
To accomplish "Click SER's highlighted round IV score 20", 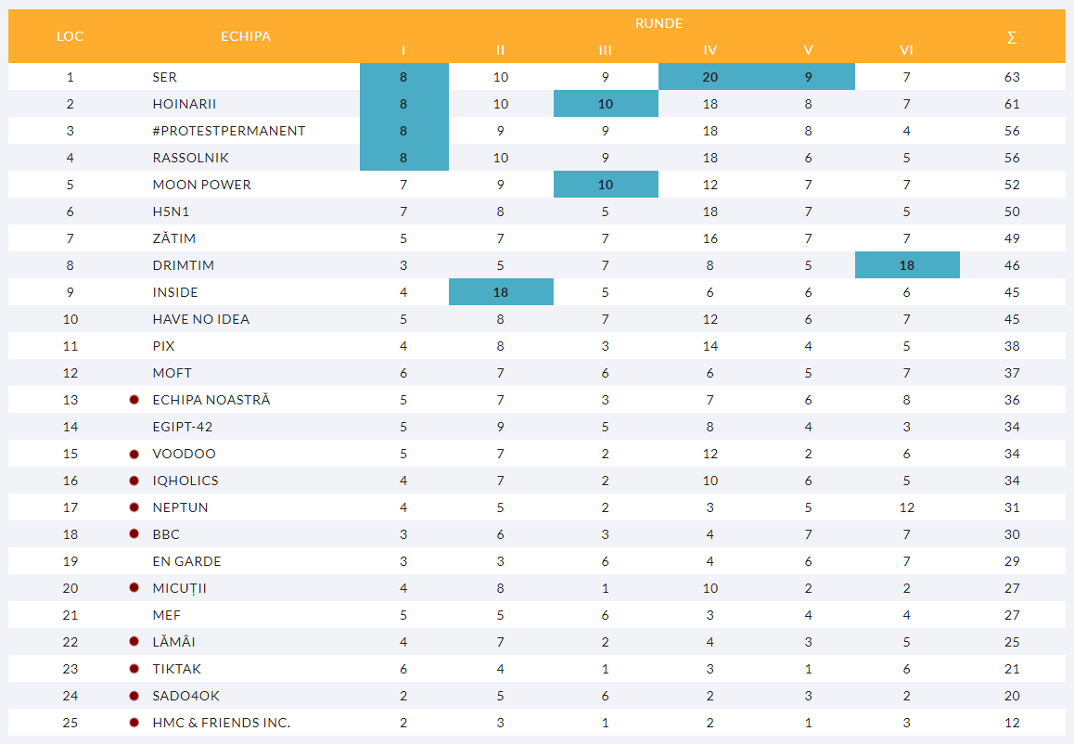I will (x=710, y=77).
